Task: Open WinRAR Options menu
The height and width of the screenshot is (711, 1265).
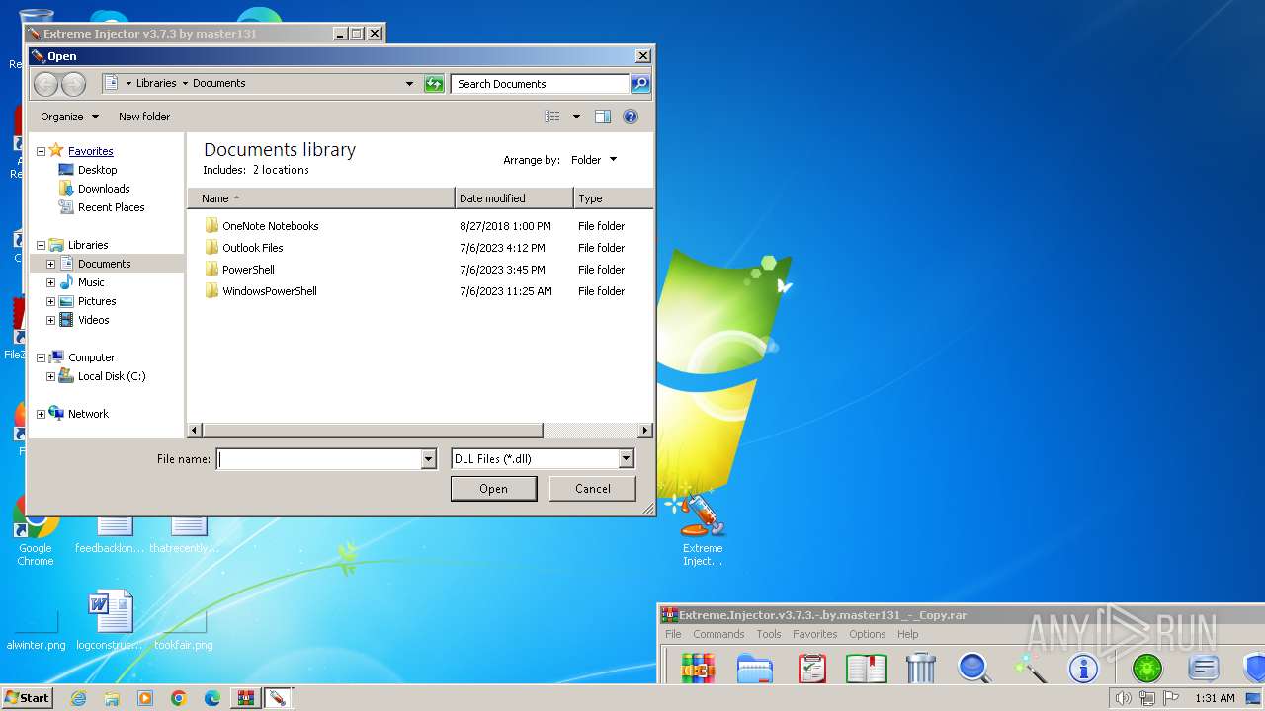Action: tap(868, 634)
